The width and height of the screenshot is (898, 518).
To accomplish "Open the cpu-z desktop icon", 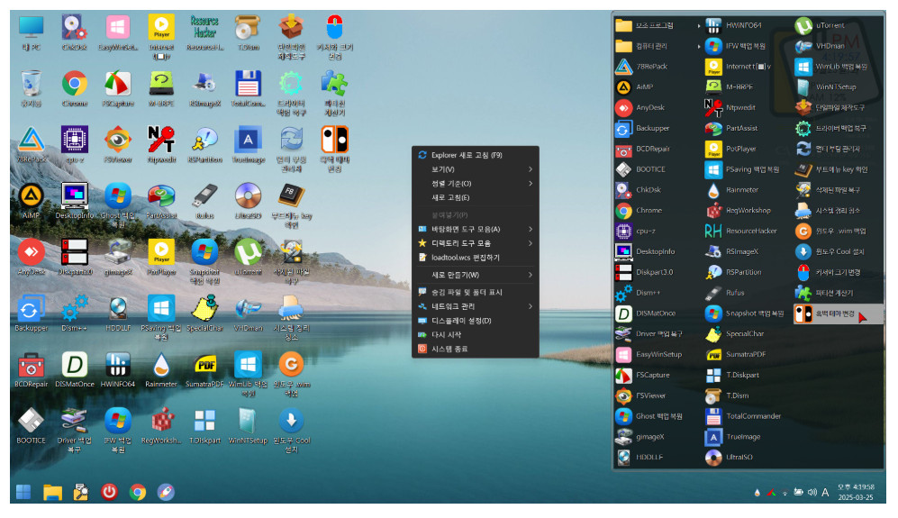I will tap(74, 141).
